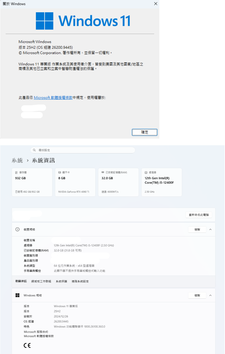The image size is (225, 354).
Task: Open the 顯示卡 8 GB card
Action: 75,182
